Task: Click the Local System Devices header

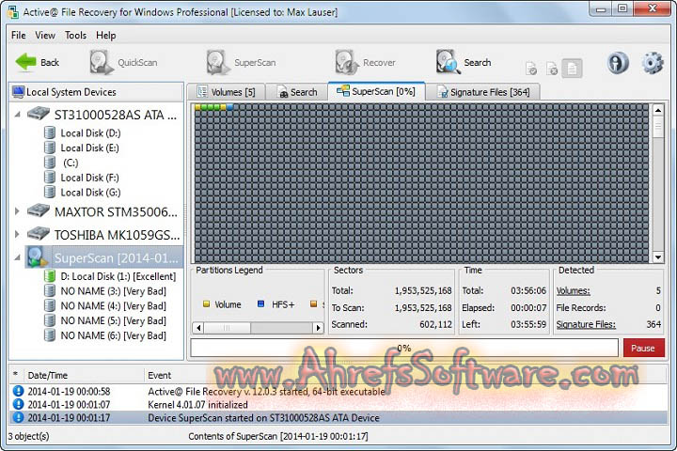Action: [x=96, y=92]
